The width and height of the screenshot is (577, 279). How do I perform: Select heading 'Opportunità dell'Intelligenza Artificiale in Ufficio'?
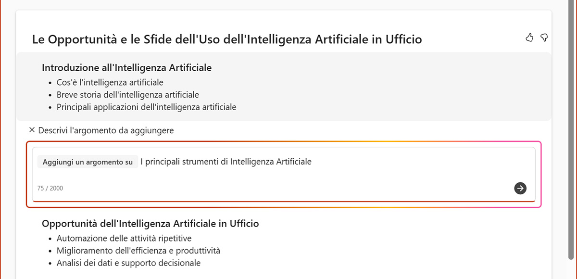point(151,224)
